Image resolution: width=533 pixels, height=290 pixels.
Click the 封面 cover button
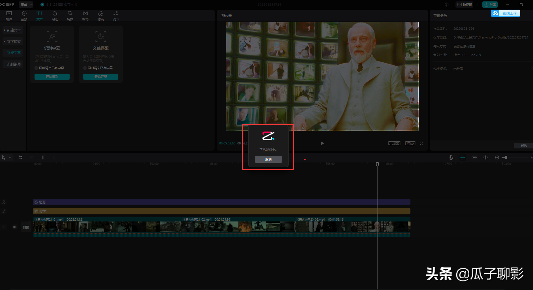coord(26,227)
